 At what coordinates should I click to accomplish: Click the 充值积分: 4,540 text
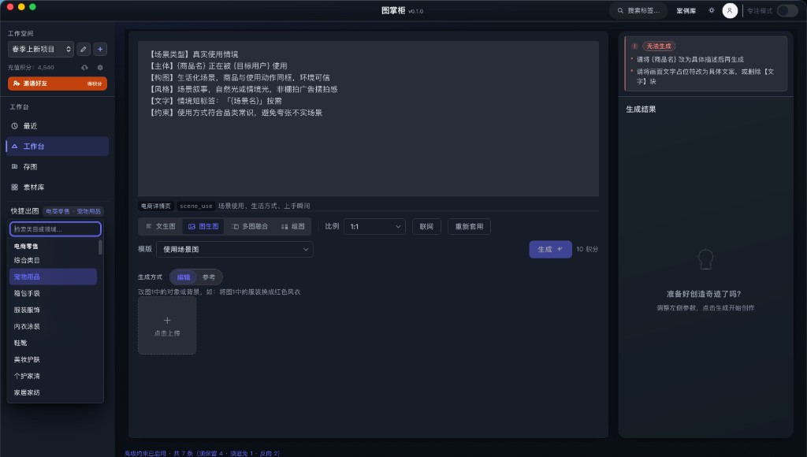click(x=31, y=68)
